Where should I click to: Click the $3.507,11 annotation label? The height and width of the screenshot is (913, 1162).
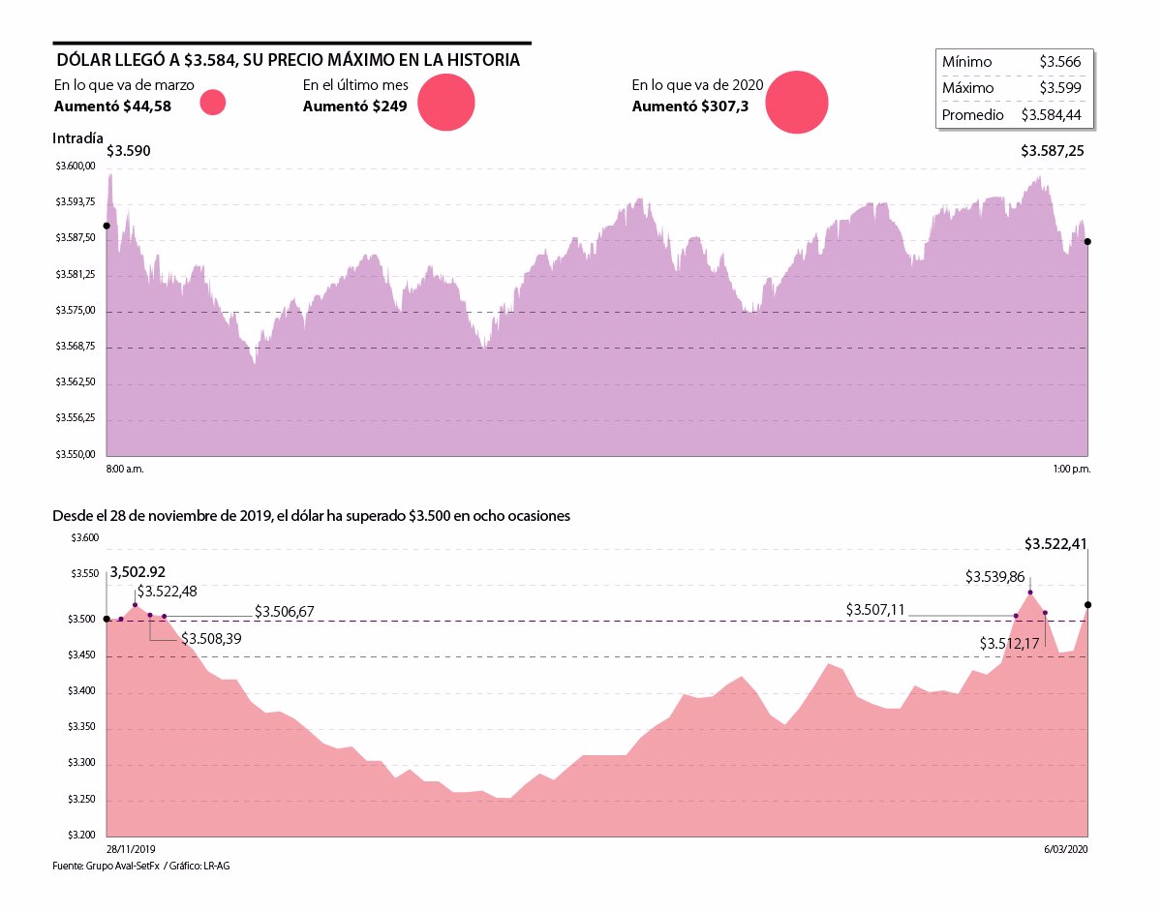[875, 609]
